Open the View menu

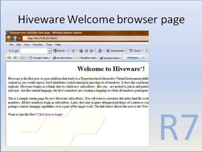coord(27,45)
